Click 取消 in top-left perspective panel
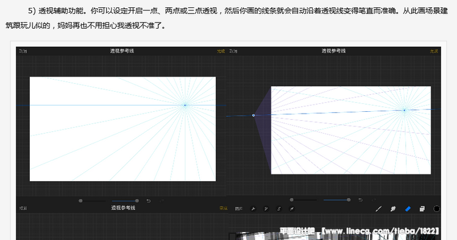The width and height of the screenshot is (457, 240). [23, 51]
